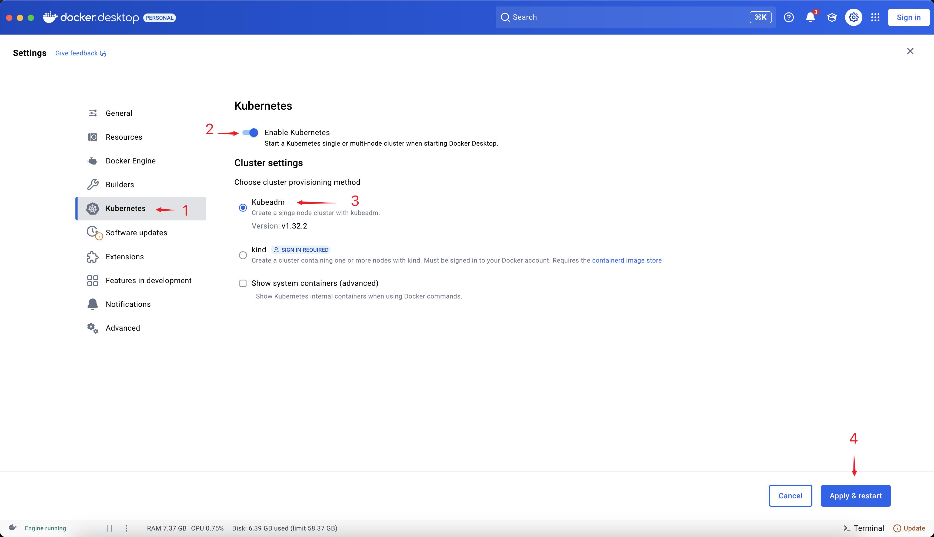934x537 pixels.
Task: Click the settings gear icon
Action: (x=853, y=17)
